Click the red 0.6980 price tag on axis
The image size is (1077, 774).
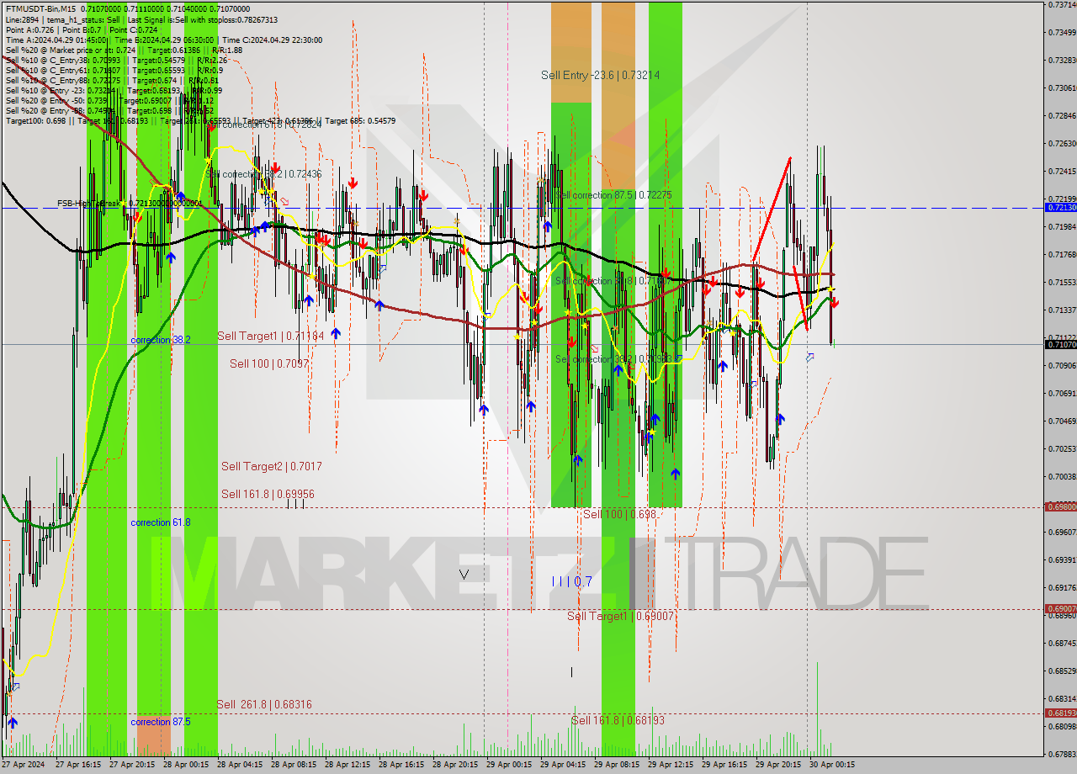click(x=1059, y=506)
